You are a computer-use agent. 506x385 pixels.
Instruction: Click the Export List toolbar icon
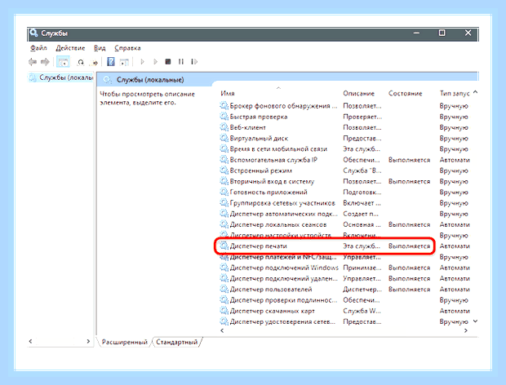(94, 62)
